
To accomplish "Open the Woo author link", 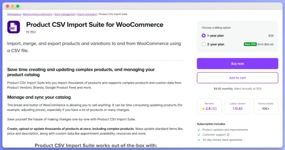I will click(x=33, y=32).
